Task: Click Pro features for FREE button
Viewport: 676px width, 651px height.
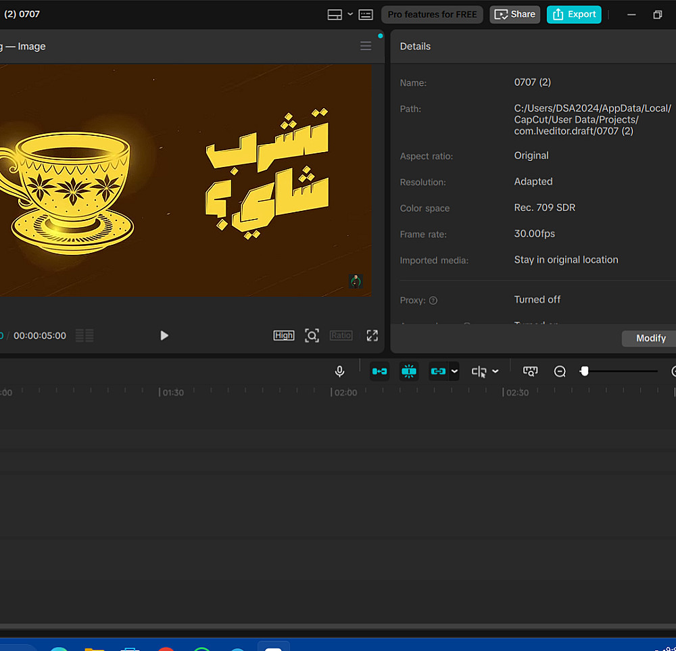Action: (432, 14)
